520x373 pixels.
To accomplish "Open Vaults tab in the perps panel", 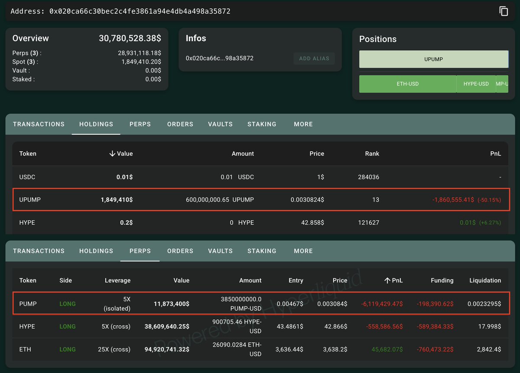I will (220, 251).
